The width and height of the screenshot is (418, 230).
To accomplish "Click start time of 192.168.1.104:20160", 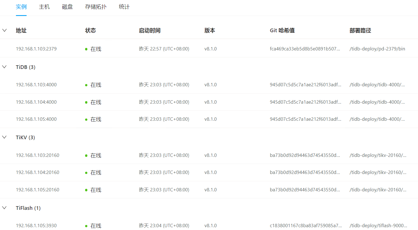I will [164, 172].
